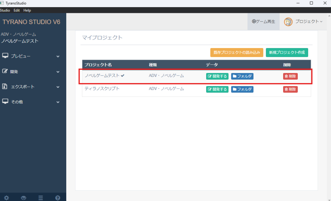331x201 pixels.
Task: Expand the プレビュー sidebar section
Action: point(31,56)
